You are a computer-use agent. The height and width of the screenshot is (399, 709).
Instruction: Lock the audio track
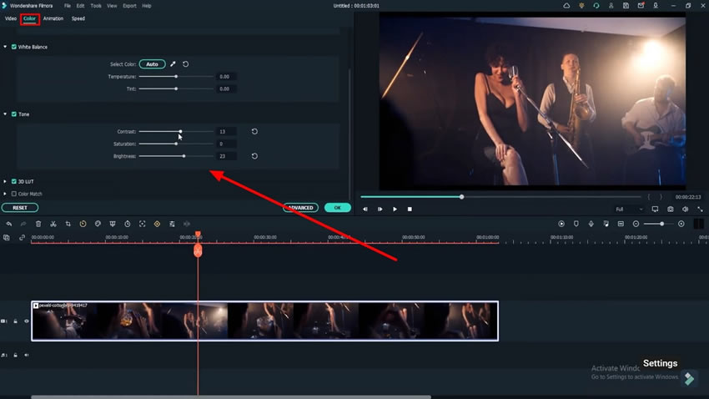[15, 355]
